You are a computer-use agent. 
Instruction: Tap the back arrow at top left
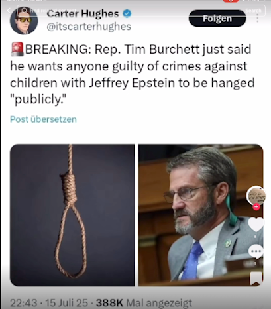point(9,11)
